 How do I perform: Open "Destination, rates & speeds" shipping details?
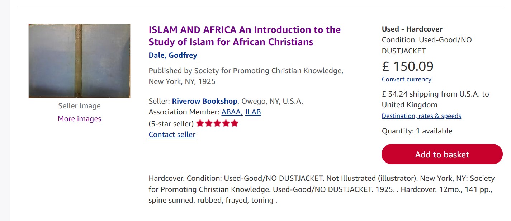coord(421,116)
